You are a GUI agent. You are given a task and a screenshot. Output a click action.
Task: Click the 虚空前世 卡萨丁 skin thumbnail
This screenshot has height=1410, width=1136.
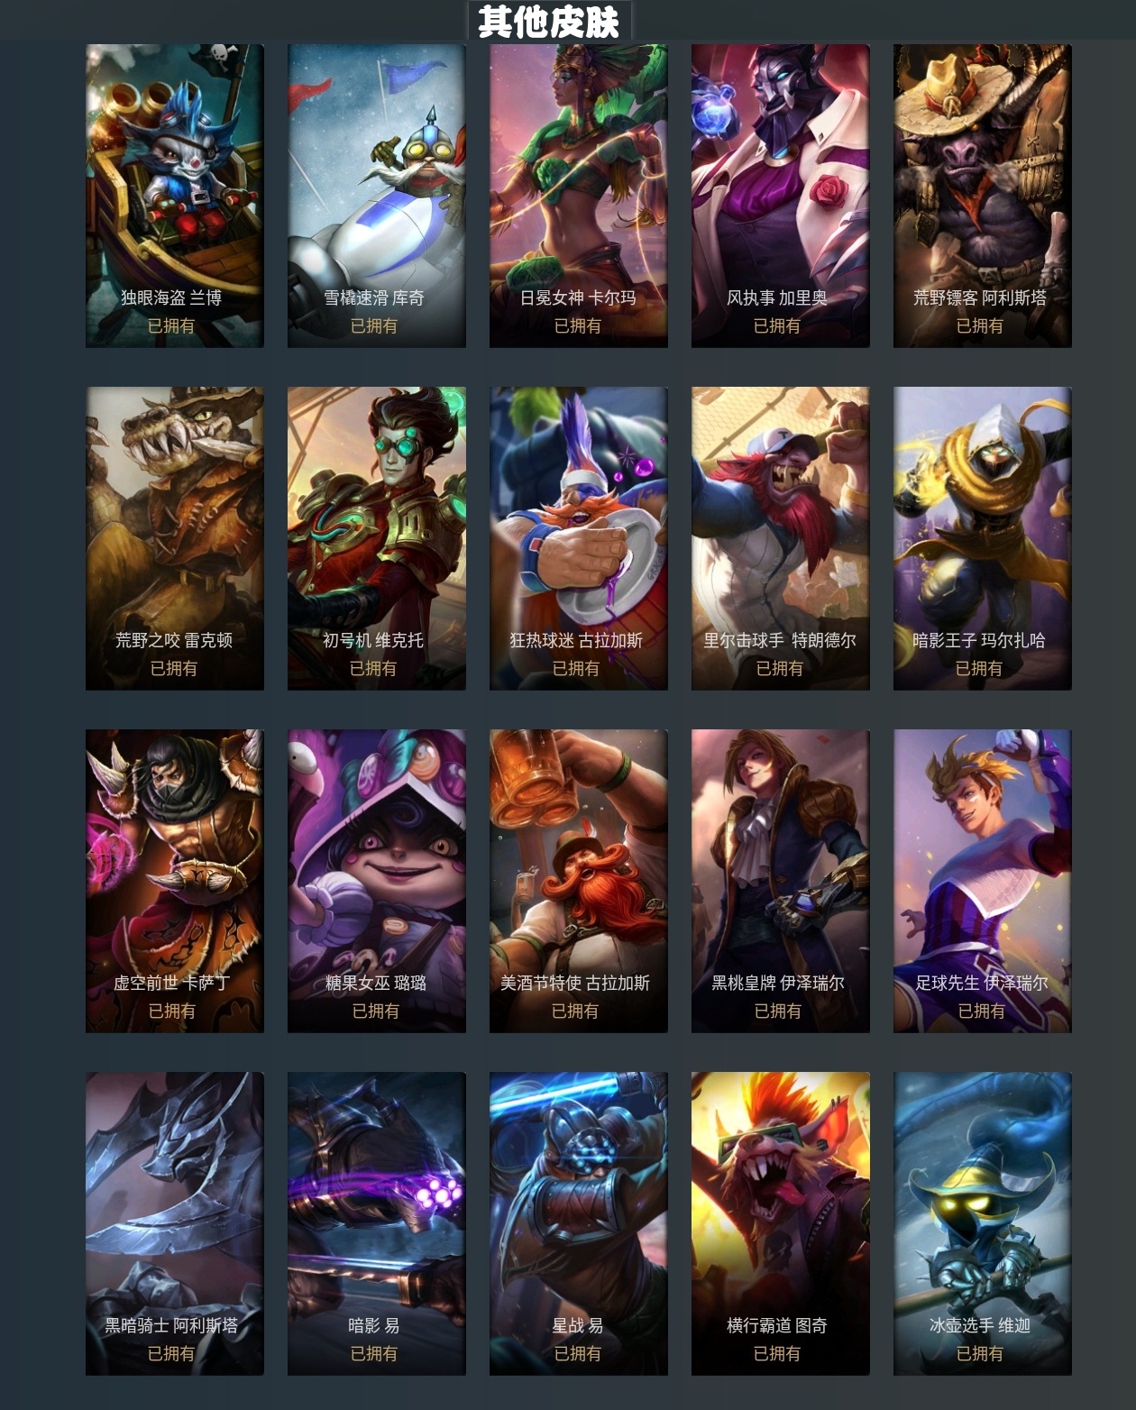pos(175,881)
